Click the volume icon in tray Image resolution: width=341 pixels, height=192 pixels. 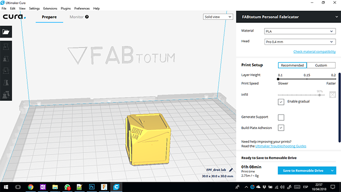[x=282, y=187]
